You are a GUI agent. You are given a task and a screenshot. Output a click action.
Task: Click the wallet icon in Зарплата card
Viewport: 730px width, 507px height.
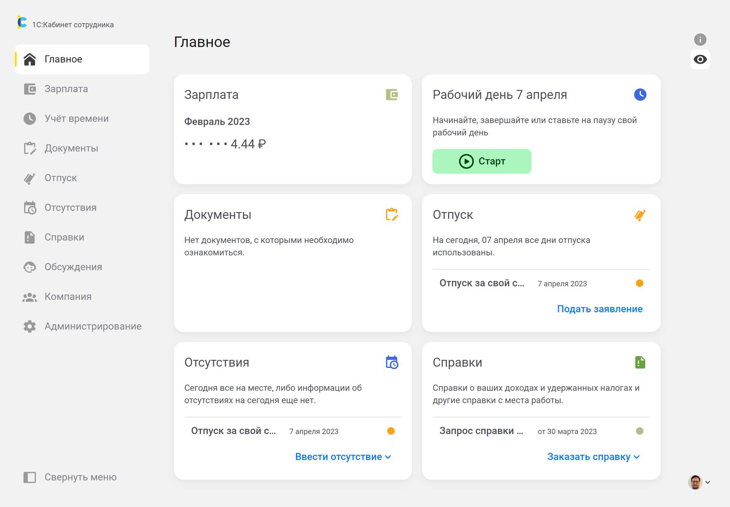392,95
